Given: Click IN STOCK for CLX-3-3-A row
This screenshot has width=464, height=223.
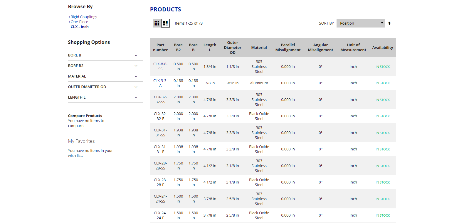Looking at the screenshot, I should pos(383,83).
